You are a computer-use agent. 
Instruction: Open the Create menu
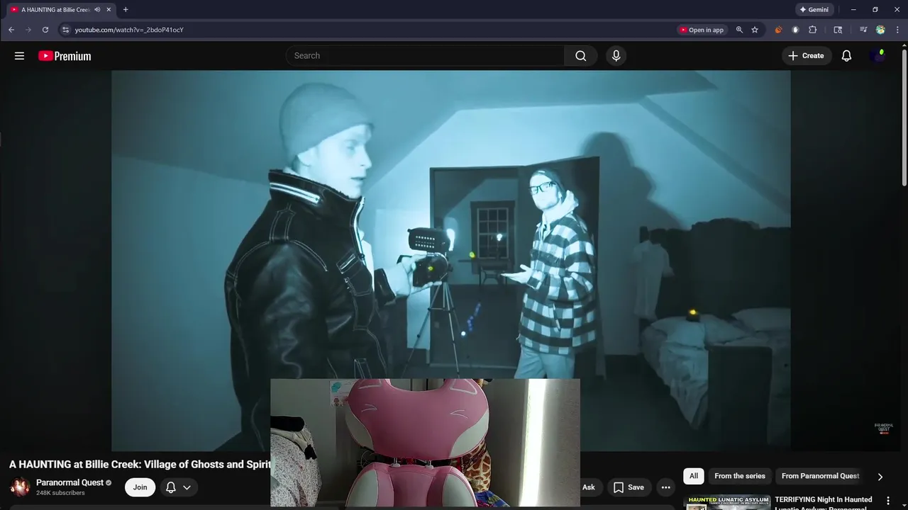(806, 56)
